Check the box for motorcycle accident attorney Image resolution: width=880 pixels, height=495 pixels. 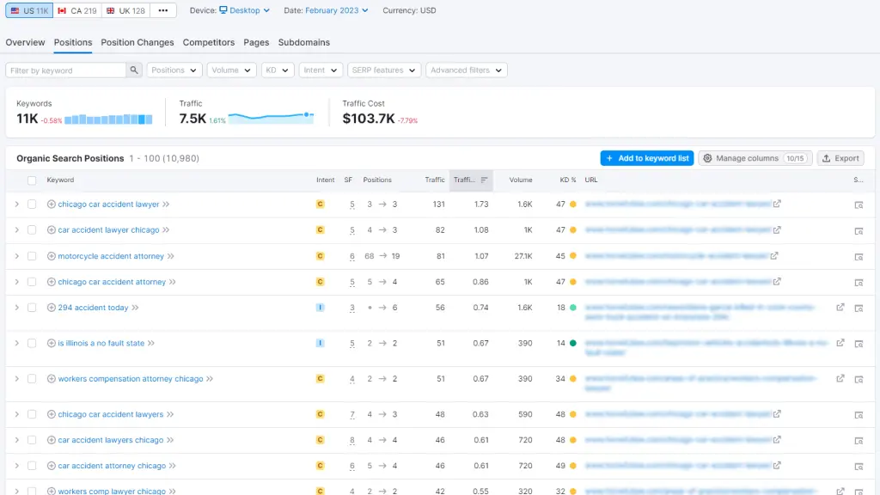pos(32,256)
